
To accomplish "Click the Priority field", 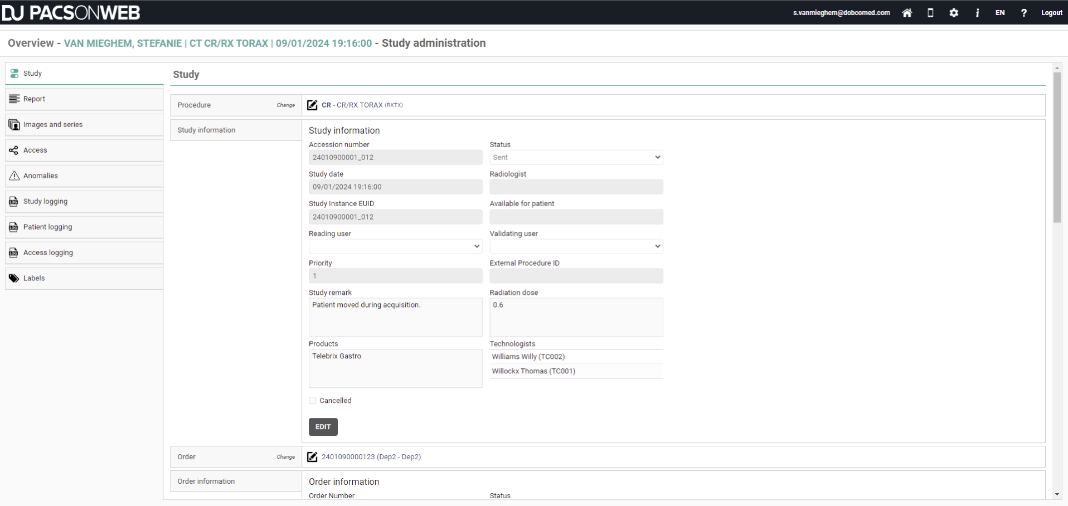I will coord(395,276).
